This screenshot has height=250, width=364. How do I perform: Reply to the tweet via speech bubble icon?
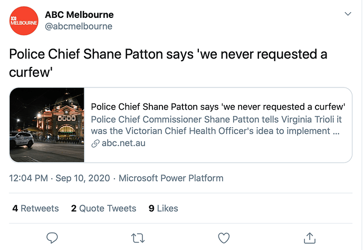click(52, 238)
